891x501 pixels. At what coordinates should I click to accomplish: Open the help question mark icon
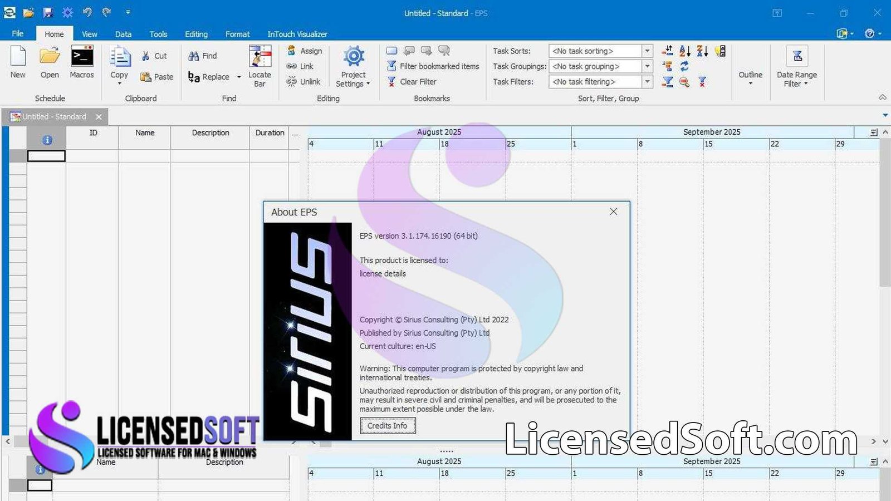pos(869,33)
